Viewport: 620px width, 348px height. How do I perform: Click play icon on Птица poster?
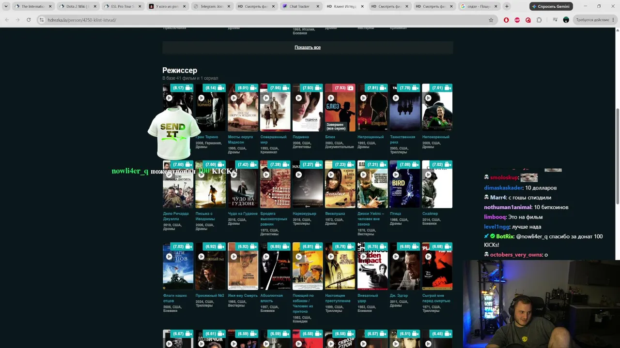(x=396, y=174)
